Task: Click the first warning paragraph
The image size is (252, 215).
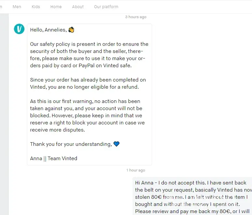Action: (x=87, y=115)
